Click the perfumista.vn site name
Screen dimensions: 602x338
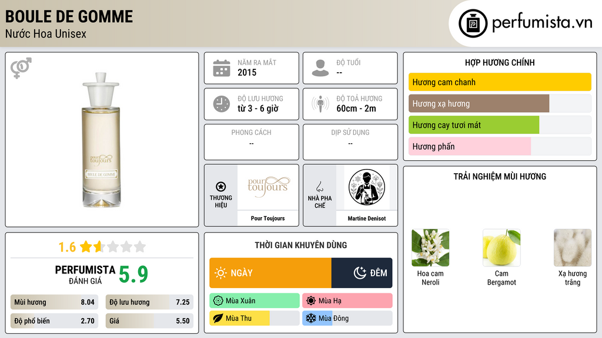542,23
